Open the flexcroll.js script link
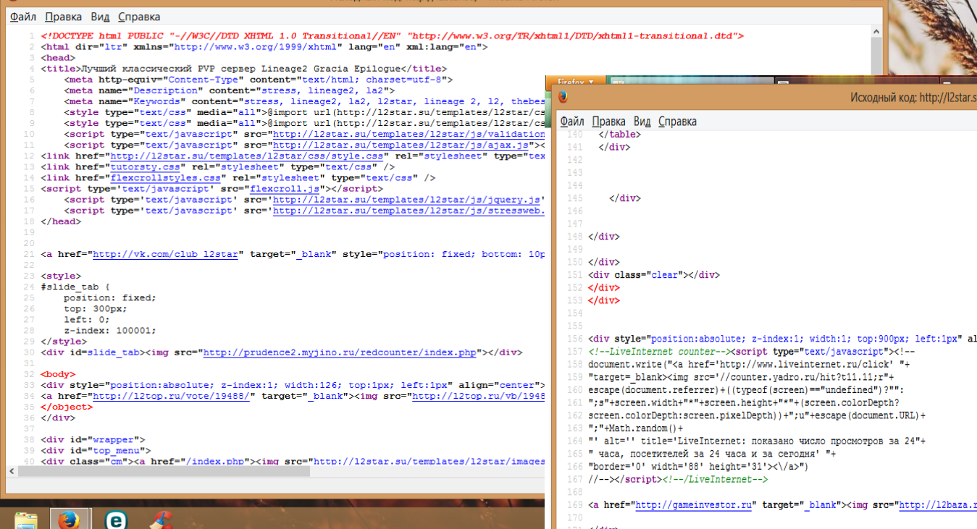The width and height of the screenshot is (977, 529). [x=285, y=188]
